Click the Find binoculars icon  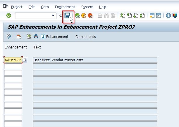(106, 15)
